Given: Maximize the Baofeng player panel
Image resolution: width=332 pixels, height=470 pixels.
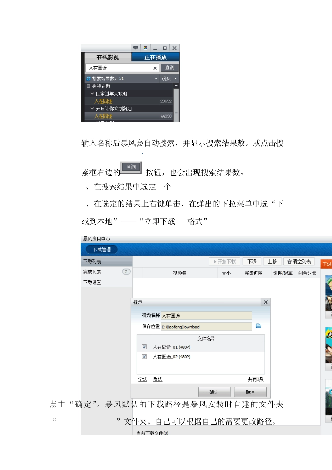Looking at the screenshot, I should 165,48.
